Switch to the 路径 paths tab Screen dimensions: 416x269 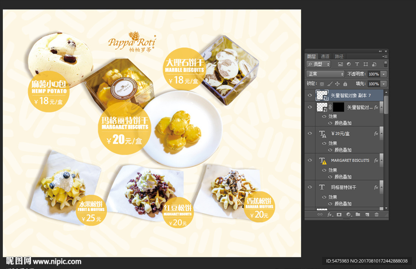(x=339, y=56)
